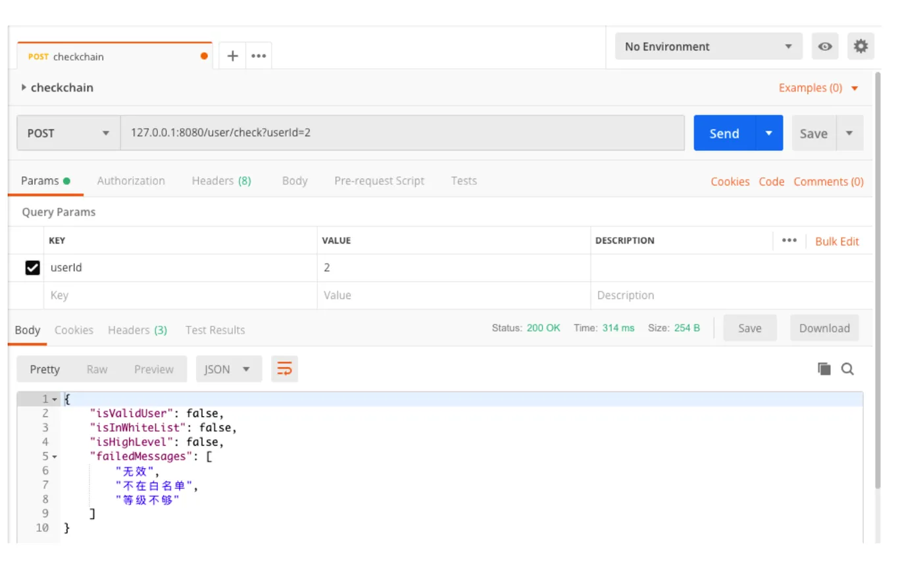Screen dimensions: 921x570
Task: Switch to the request Body tab
Action: click(x=294, y=181)
